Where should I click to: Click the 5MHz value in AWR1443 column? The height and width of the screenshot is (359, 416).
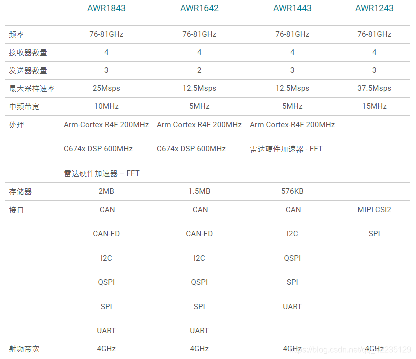292,106
